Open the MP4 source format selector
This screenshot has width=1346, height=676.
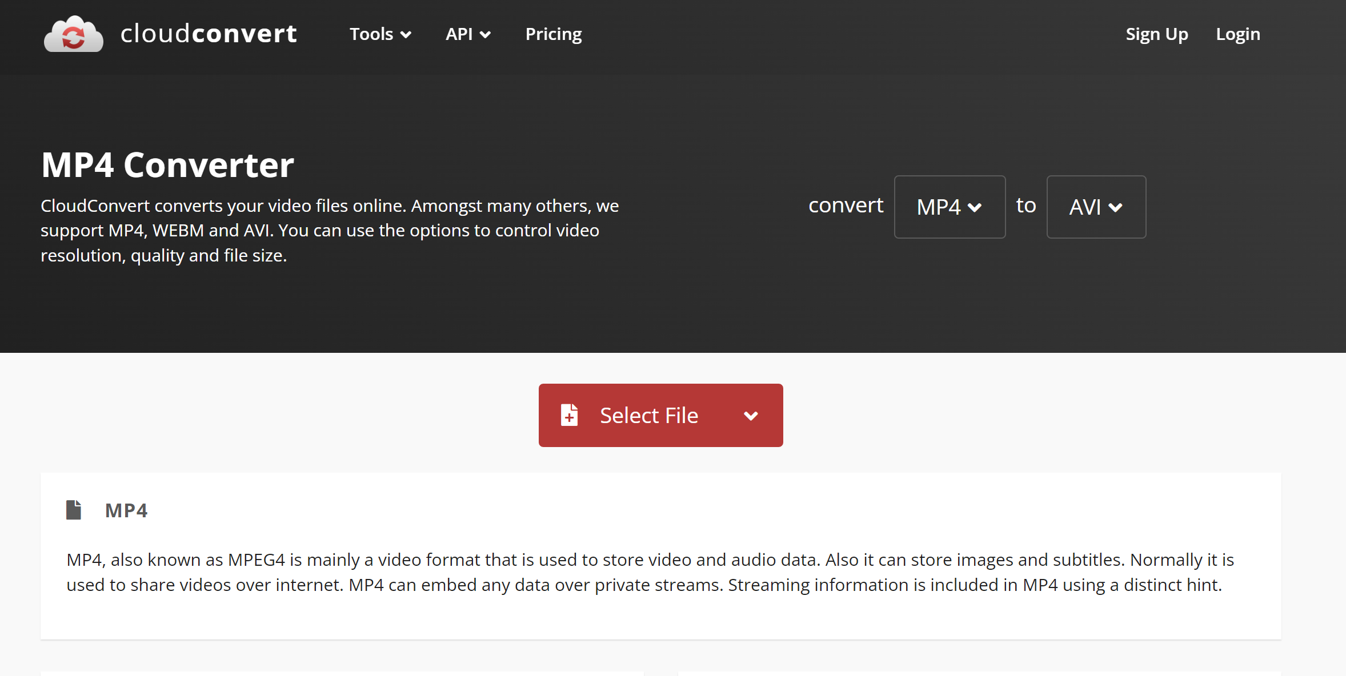pyautogui.click(x=950, y=207)
